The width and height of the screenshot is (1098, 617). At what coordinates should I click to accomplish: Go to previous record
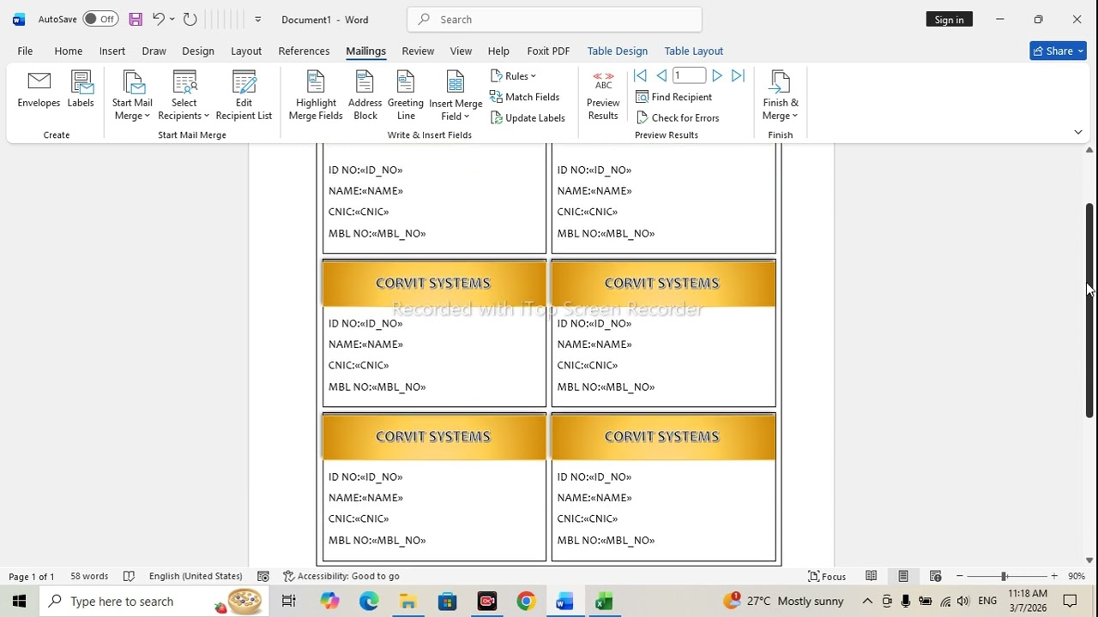661,76
